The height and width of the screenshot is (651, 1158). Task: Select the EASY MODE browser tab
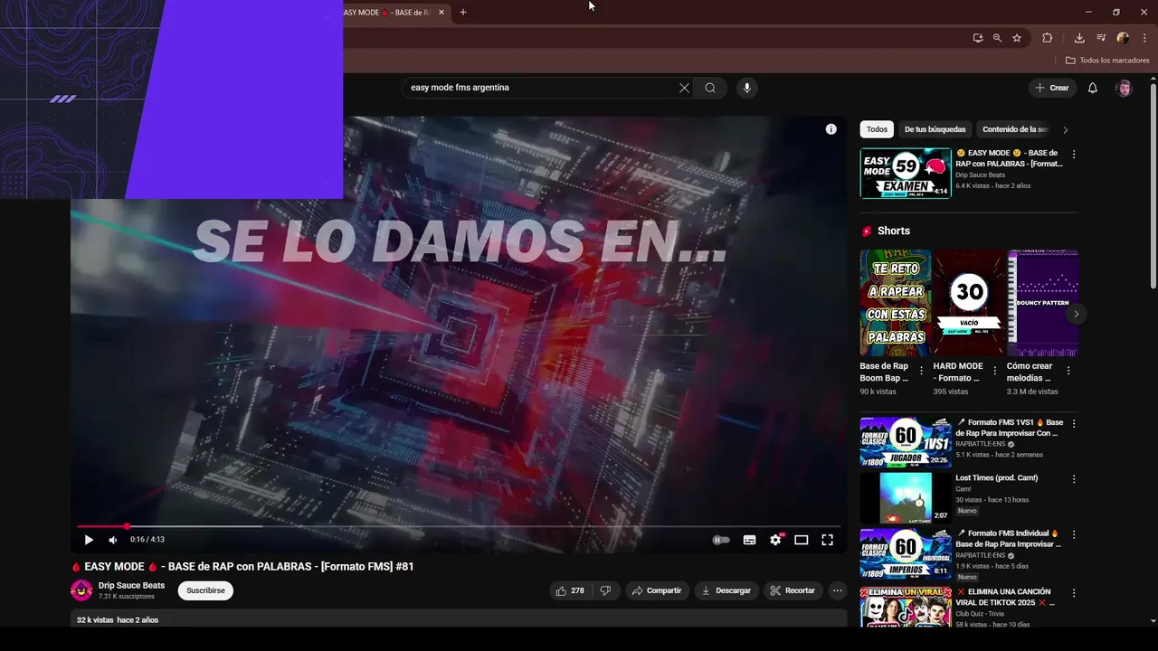[389, 13]
